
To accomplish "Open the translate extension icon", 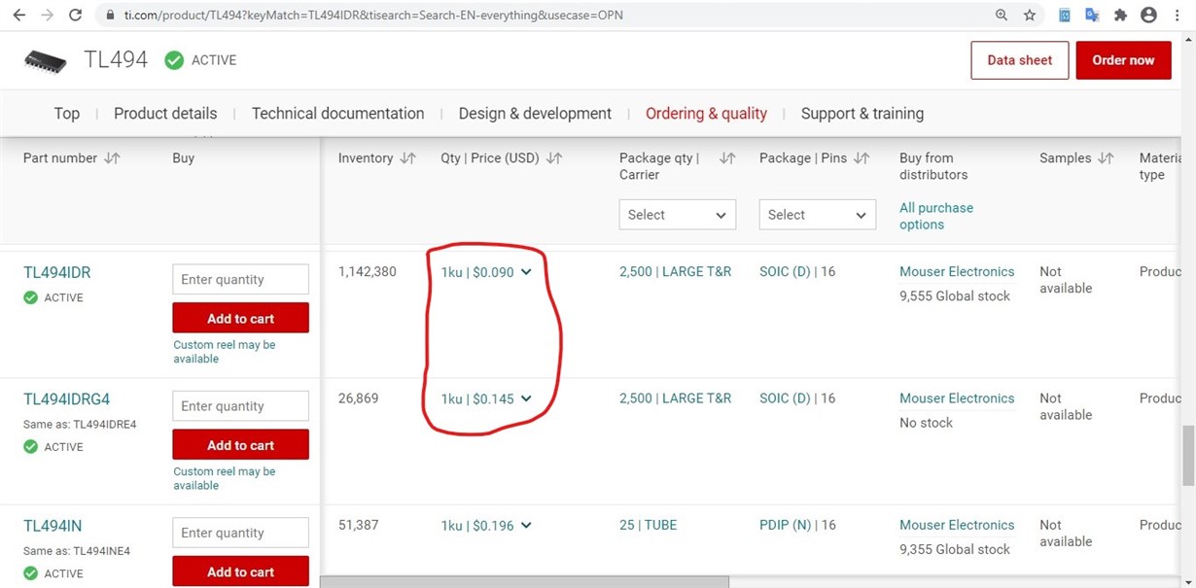I will [x=1092, y=16].
